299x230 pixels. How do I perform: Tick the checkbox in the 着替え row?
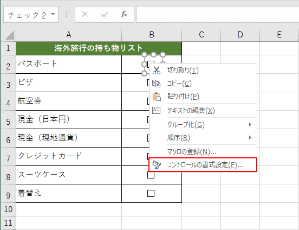tap(151, 193)
